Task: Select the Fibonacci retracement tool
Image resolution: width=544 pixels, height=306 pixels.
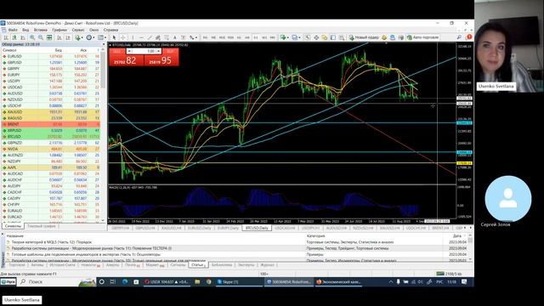Action: (167, 37)
